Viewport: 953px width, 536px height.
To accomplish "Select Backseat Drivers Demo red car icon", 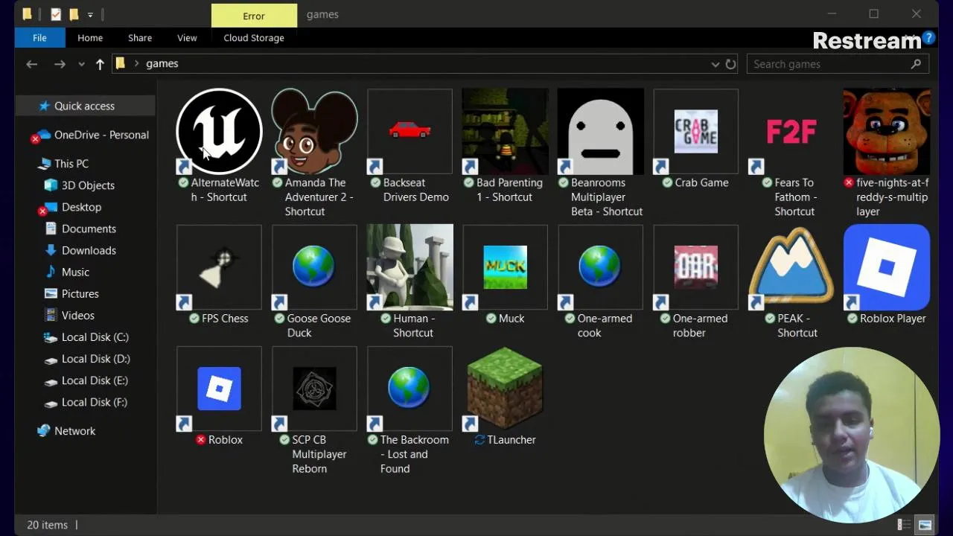I will 409,132.
